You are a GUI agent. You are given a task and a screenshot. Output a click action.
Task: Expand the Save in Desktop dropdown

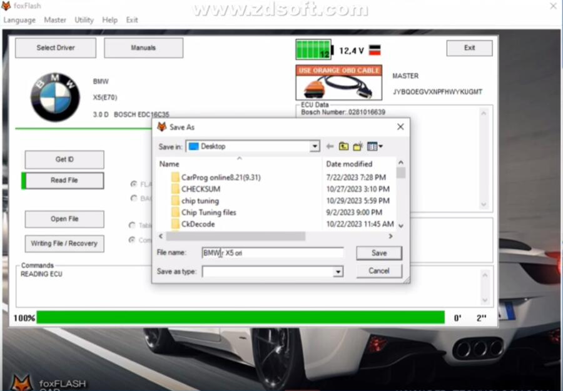[315, 146]
